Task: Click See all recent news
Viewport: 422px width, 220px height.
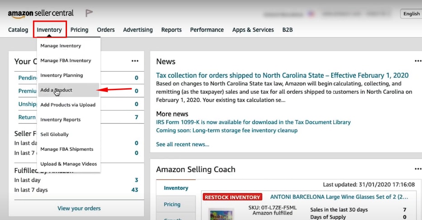Action: coord(182,144)
